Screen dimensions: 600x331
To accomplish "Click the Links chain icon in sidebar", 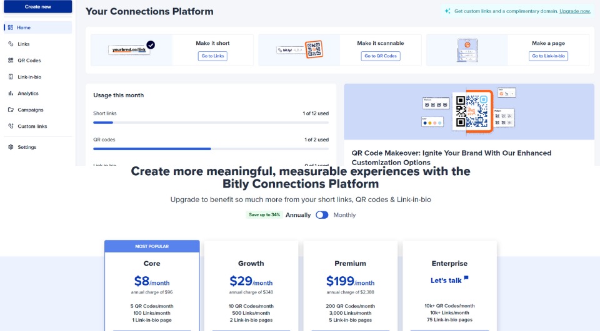I will point(11,44).
